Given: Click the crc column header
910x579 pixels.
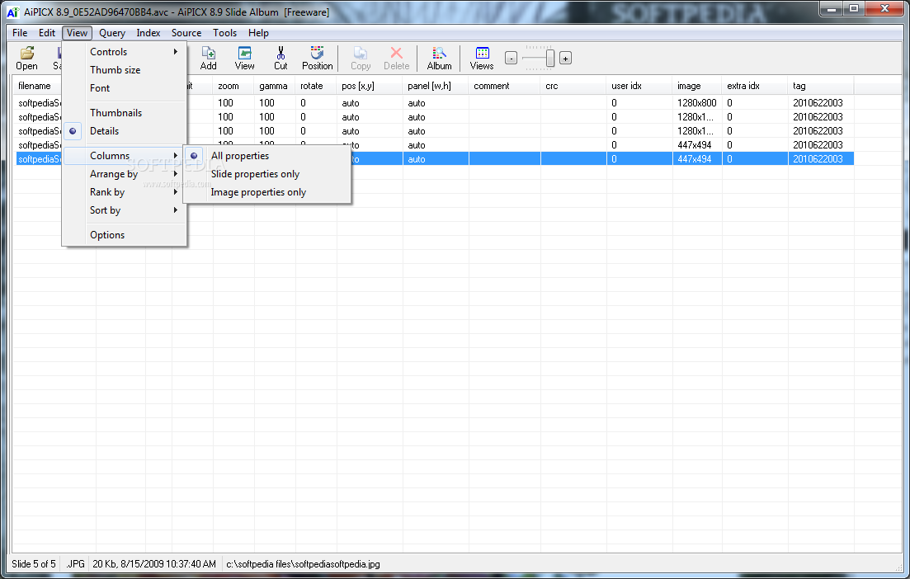Looking at the screenshot, I should [x=573, y=86].
